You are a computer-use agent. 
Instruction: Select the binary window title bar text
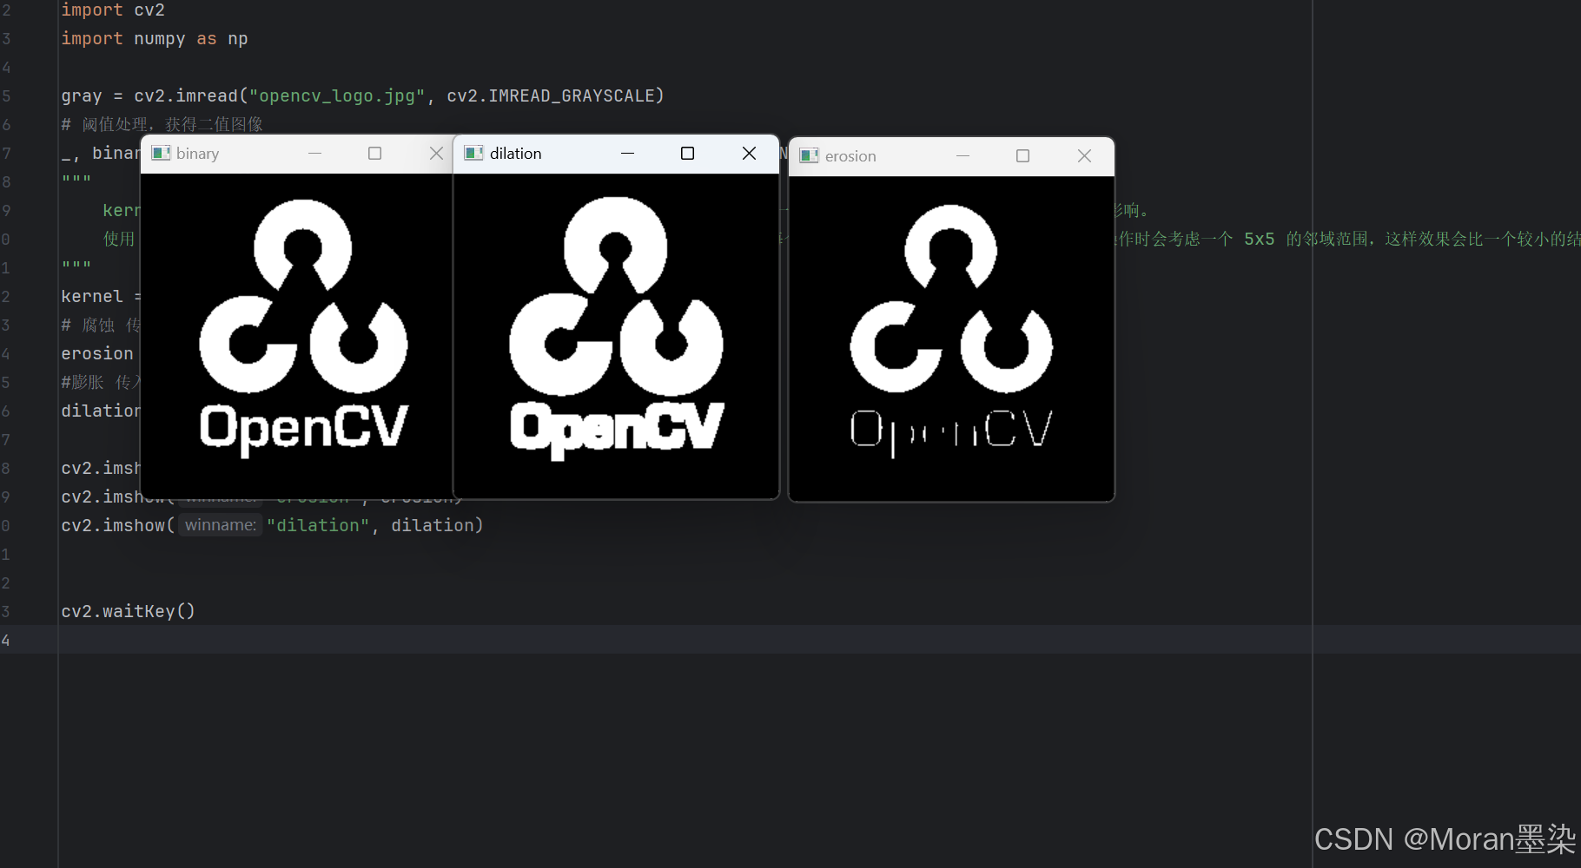pyautogui.click(x=197, y=154)
